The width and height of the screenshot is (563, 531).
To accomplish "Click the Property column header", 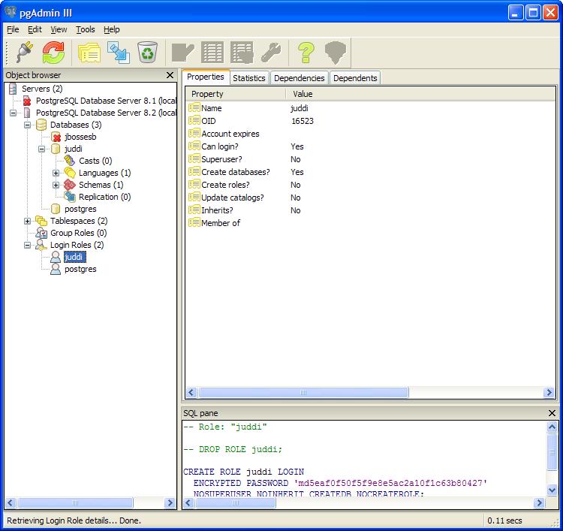I will (x=236, y=94).
